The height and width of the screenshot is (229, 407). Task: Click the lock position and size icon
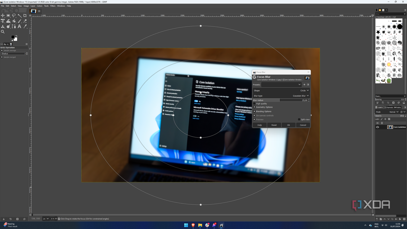click(x=385, y=119)
